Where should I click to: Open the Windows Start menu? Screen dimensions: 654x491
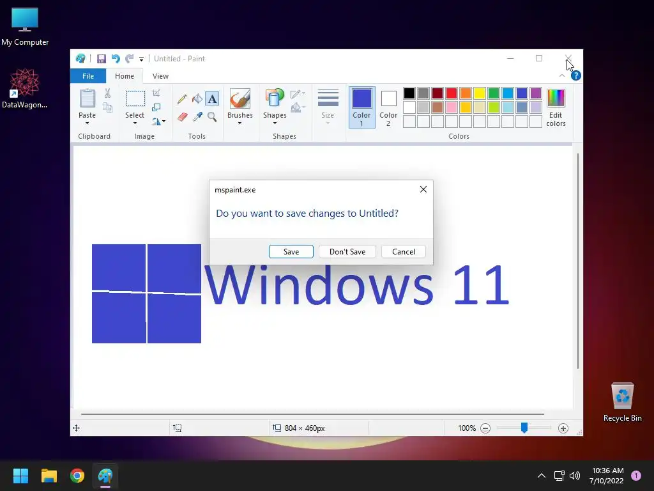click(20, 476)
